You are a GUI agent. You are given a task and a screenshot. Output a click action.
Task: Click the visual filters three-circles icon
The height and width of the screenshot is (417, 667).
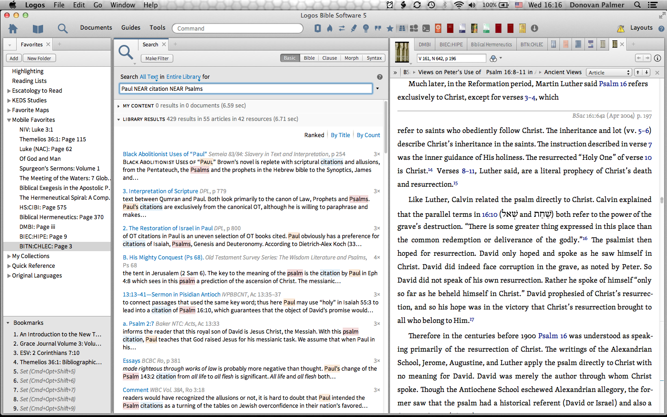[x=493, y=58]
